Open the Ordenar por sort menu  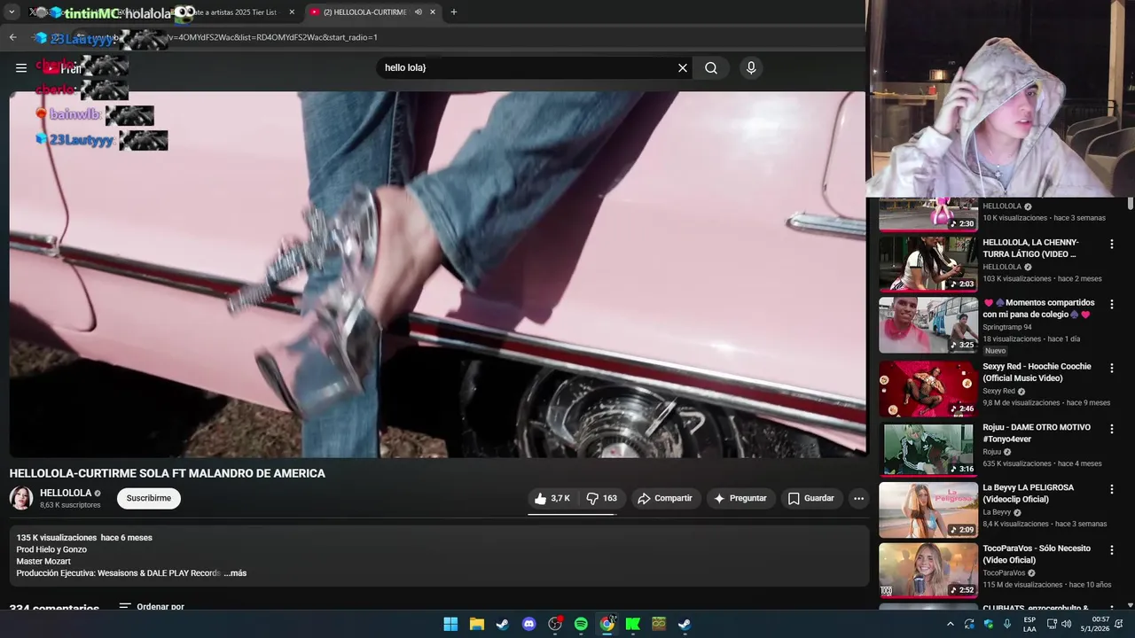(x=152, y=607)
